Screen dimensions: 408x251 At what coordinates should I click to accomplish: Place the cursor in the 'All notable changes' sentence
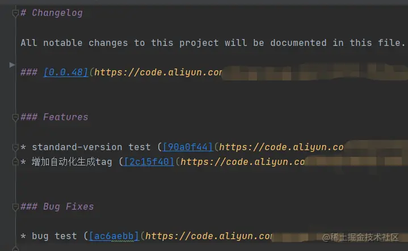(x=213, y=42)
